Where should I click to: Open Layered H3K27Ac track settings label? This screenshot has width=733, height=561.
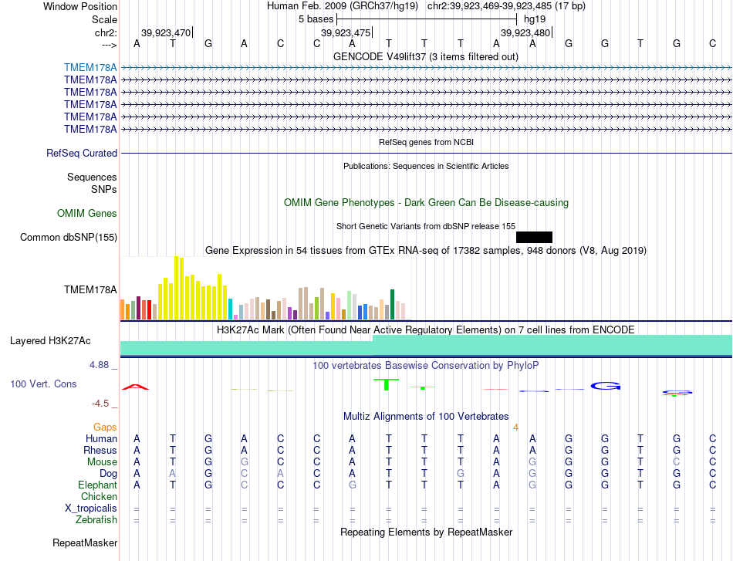(50, 340)
